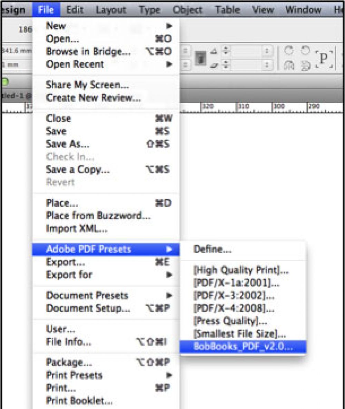Select the [Press Quality] PDF preset
The width and height of the screenshot is (345, 409).
230,321
